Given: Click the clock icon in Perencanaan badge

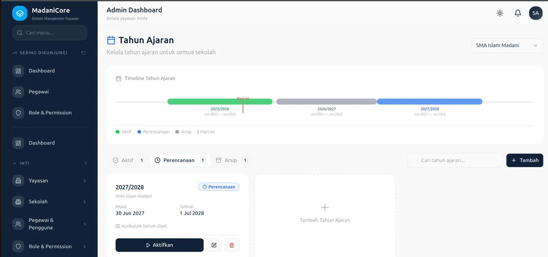Looking at the screenshot, I should [x=205, y=187].
